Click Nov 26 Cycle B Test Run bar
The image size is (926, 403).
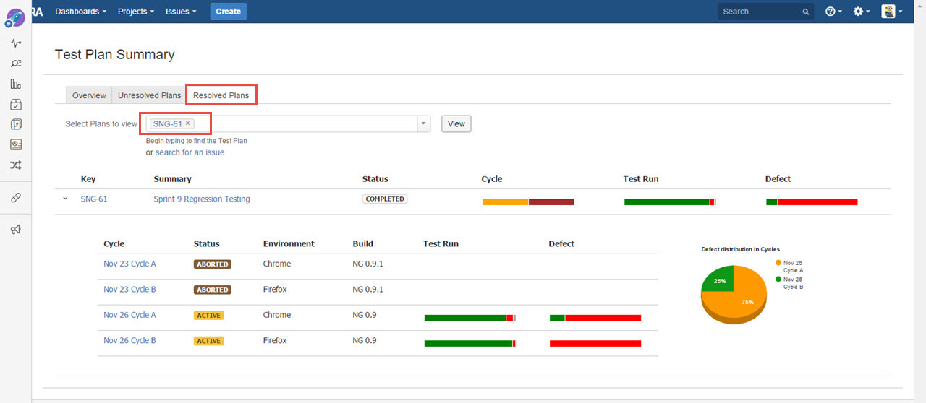point(470,344)
